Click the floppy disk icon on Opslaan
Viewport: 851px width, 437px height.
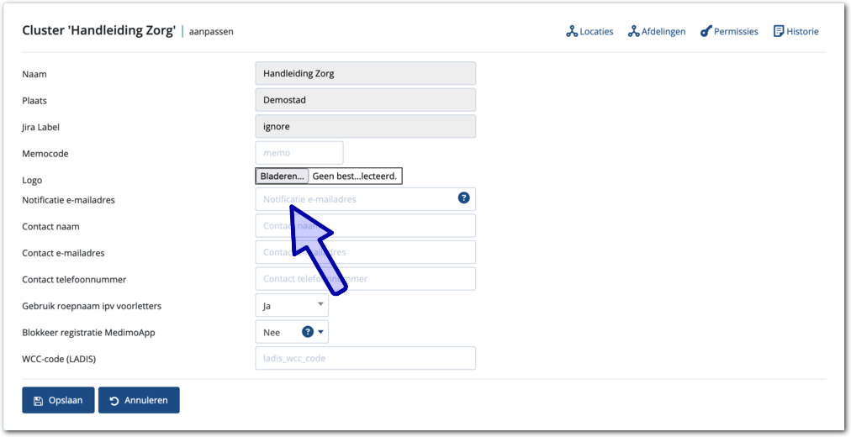(38, 401)
